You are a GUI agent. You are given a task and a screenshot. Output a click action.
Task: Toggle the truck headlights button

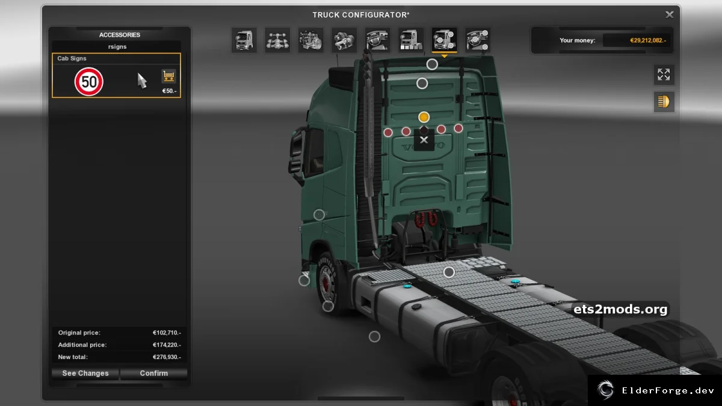(664, 102)
